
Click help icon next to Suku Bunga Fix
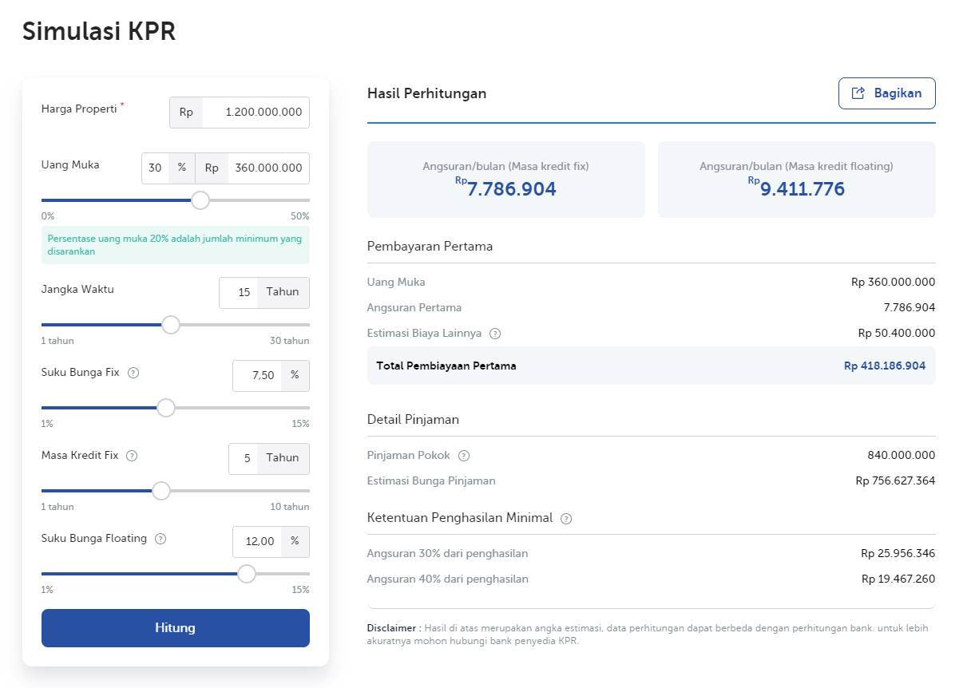pos(133,373)
